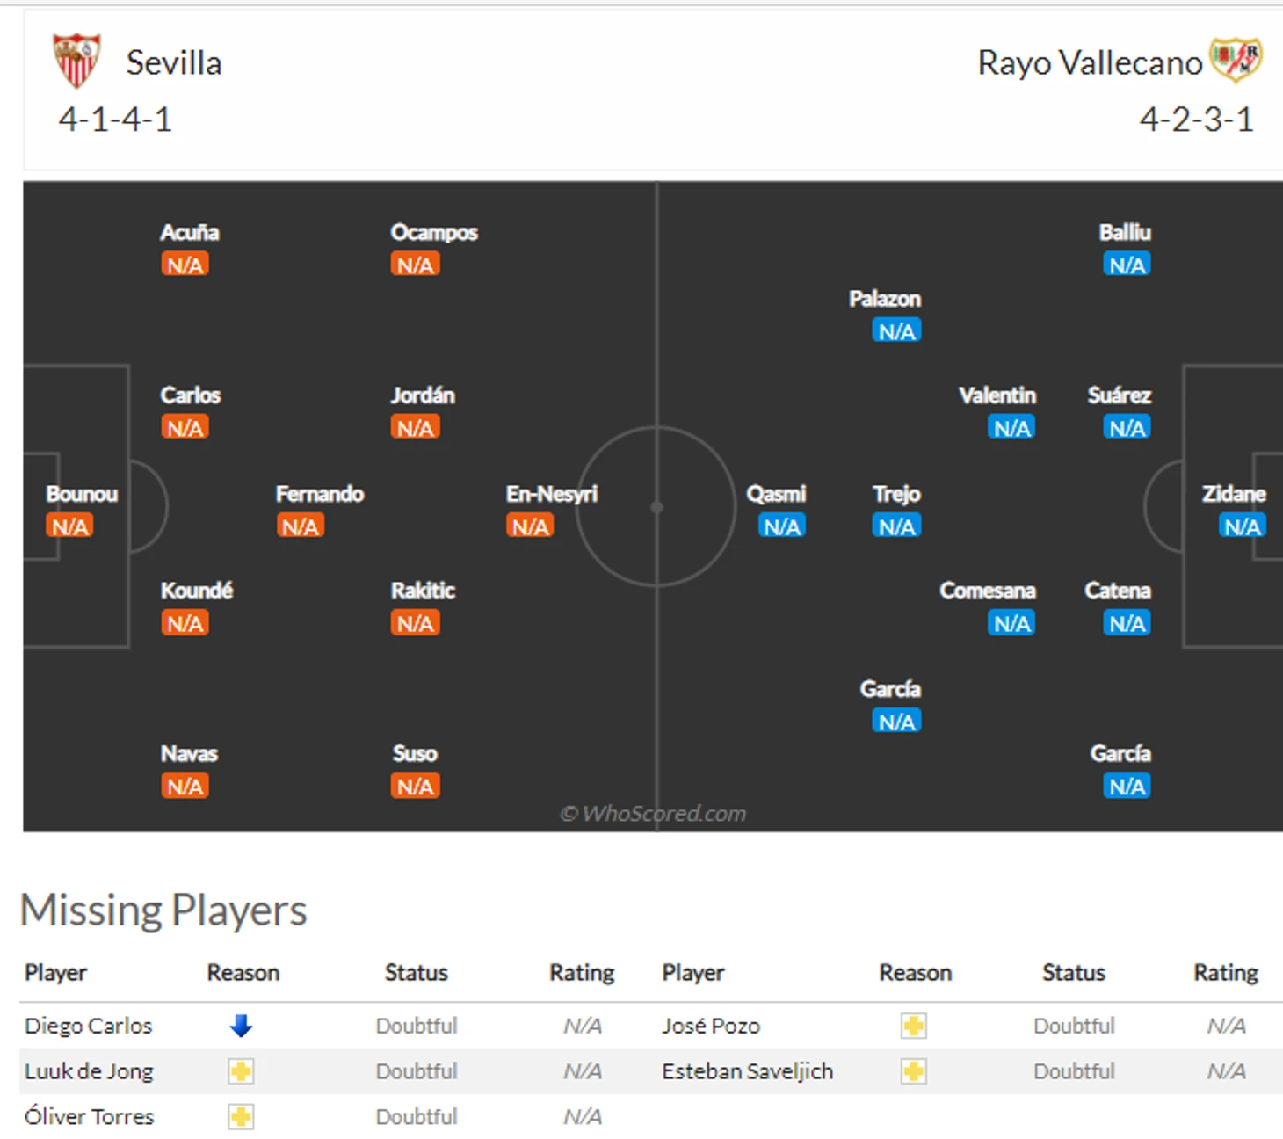Image resolution: width=1283 pixels, height=1139 pixels.
Task: Click En-Nesyri's orange N/A rating badge
Action: pos(530,526)
